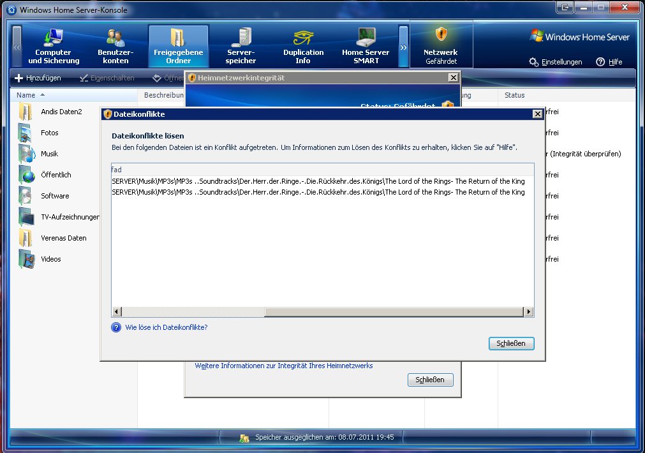Open Einstellungen settings

(556, 62)
